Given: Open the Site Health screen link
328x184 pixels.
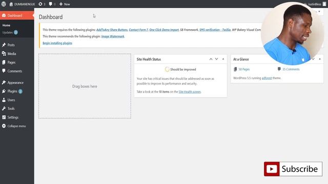Looking at the screenshot, I should point(190,92).
